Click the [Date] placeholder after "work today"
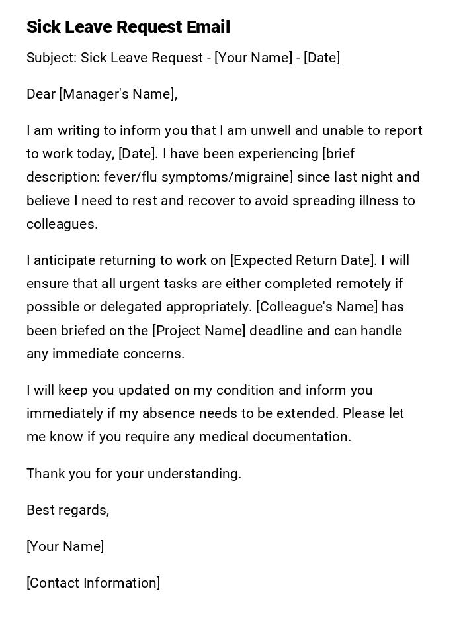 pyautogui.click(x=138, y=154)
